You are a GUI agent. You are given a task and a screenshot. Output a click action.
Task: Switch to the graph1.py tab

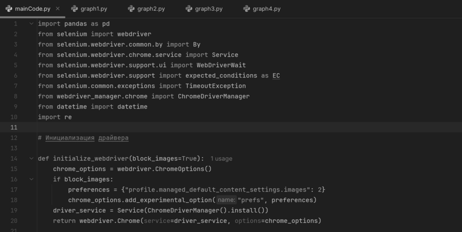(x=93, y=9)
